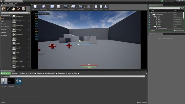Go to ThirdPersonBP in the breadcrumb path

click(50, 73)
